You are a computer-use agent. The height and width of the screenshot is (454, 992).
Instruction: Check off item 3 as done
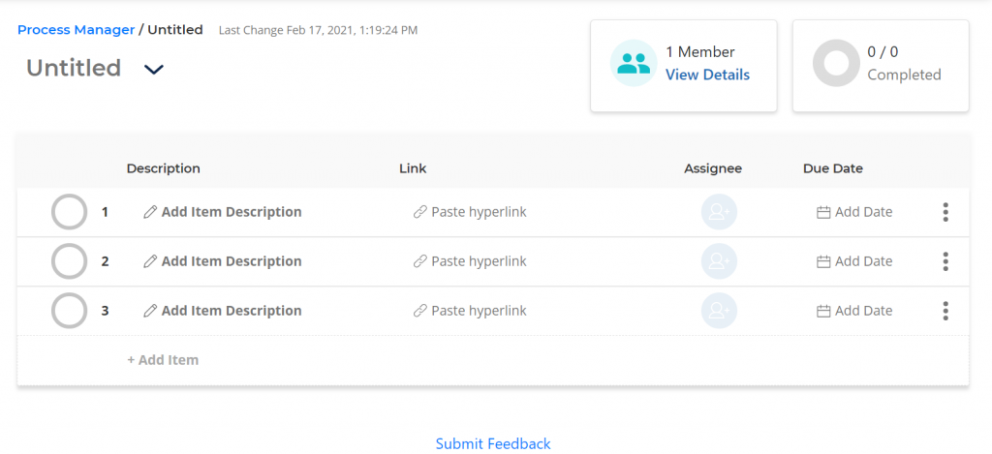pyautogui.click(x=69, y=311)
